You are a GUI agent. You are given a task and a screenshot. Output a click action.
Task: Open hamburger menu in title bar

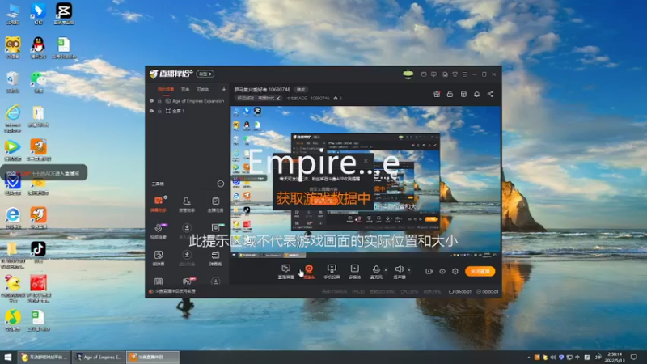464,74
